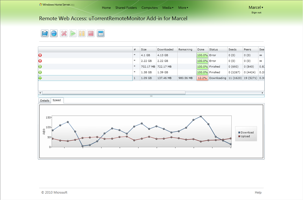Sort by the Size column header
303x200 pixels.
[x=148, y=50]
